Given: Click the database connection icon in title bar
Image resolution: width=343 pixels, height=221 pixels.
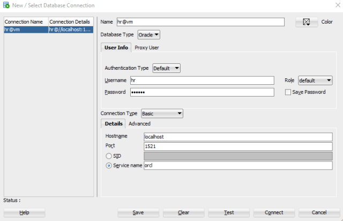Looking at the screenshot, I should pos(6,5).
